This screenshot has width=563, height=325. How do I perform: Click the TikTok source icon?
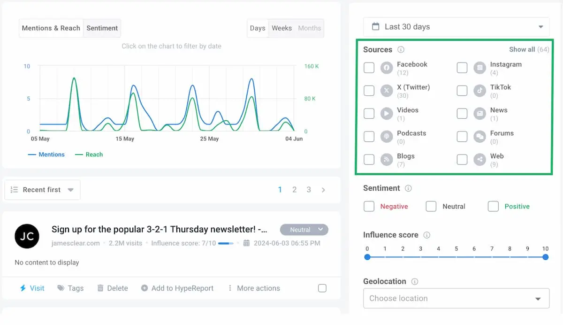(x=479, y=91)
